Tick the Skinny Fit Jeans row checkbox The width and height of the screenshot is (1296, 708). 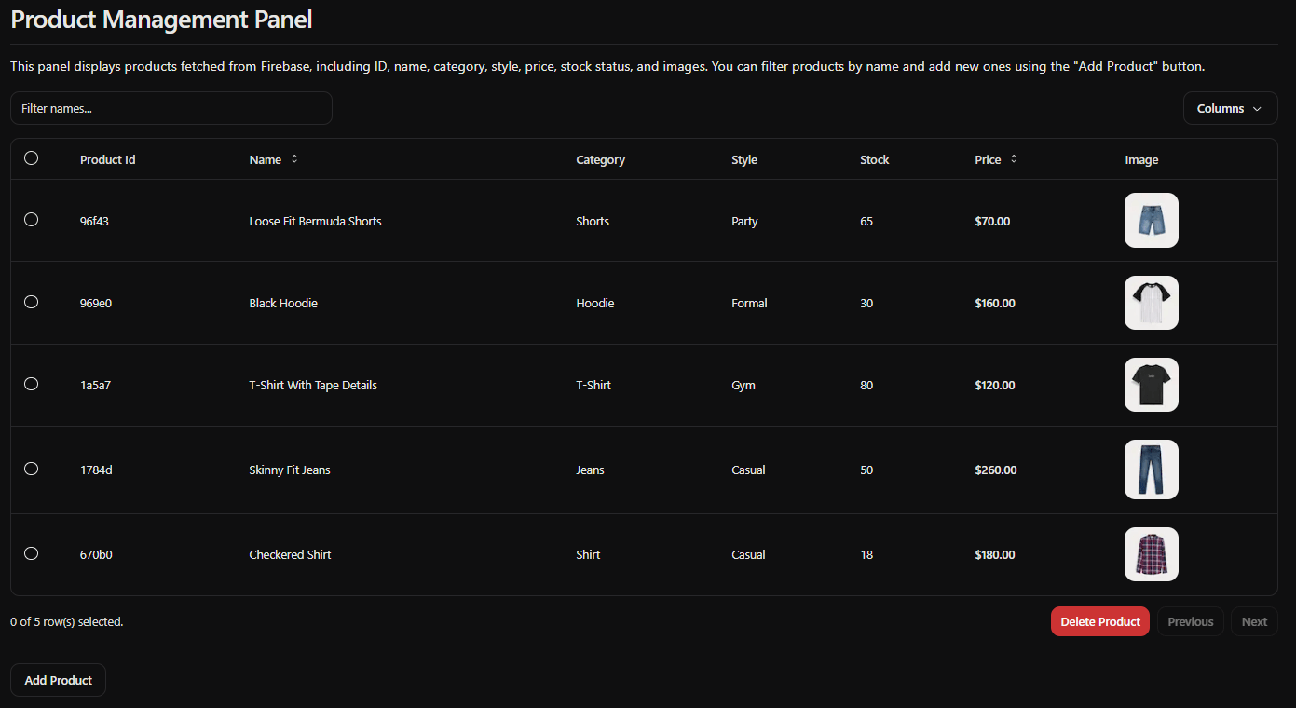tap(32, 469)
